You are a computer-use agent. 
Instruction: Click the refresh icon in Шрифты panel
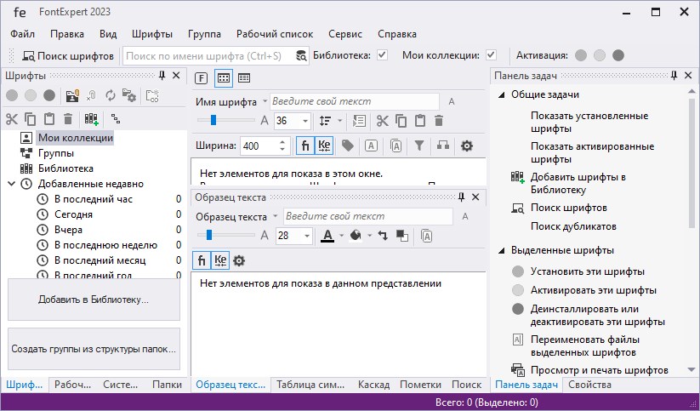tap(110, 95)
